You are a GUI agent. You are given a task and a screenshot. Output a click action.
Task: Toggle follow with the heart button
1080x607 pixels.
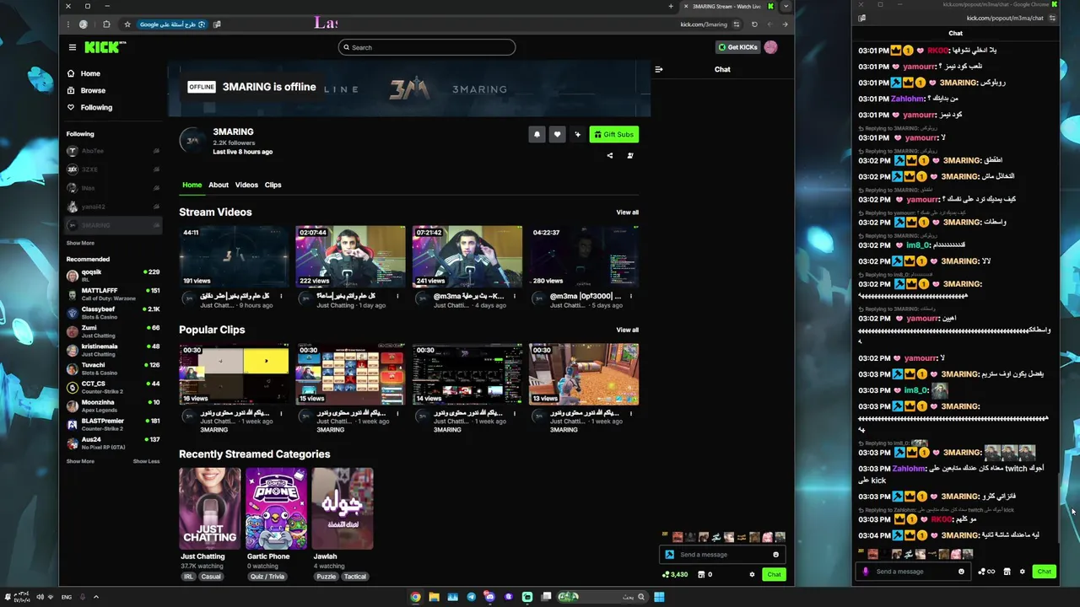click(x=557, y=134)
